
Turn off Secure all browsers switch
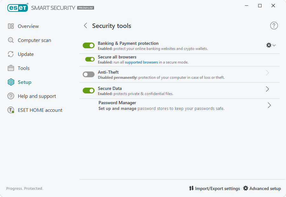(x=90, y=59)
